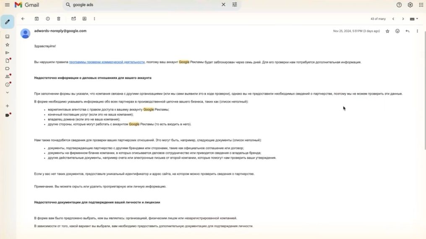This screenshot has width=426, height=239.
Task: Go back to search results
Action: click(23, 19)
